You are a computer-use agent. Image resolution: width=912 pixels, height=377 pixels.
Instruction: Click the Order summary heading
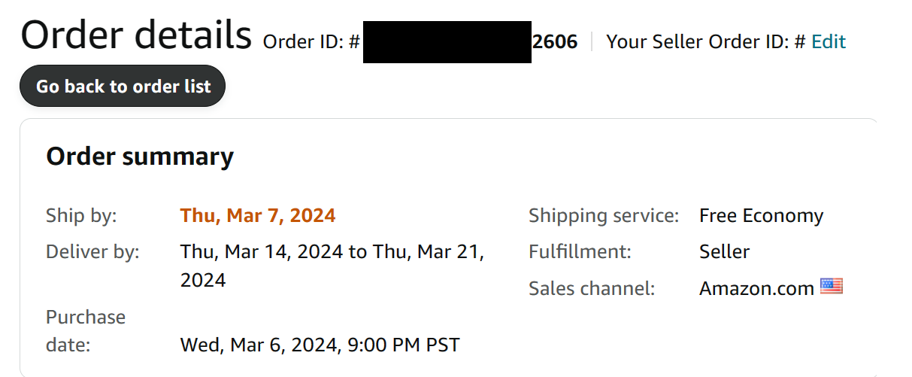coord(140,157)
